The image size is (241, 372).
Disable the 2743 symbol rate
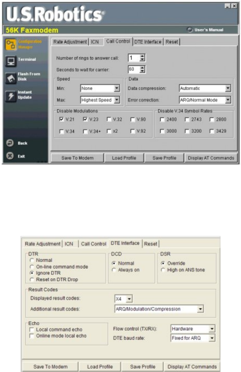pyautogui.click(x=187, y=119)
